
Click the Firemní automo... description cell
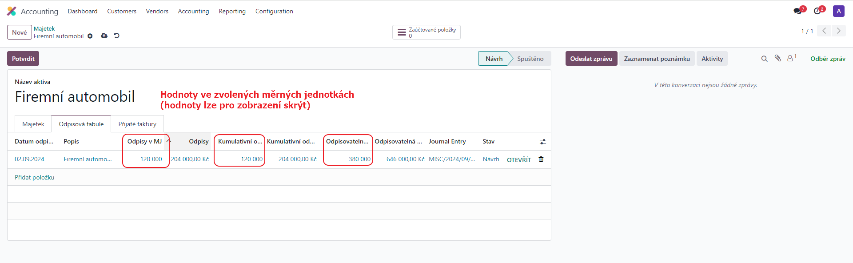(88, 159)
